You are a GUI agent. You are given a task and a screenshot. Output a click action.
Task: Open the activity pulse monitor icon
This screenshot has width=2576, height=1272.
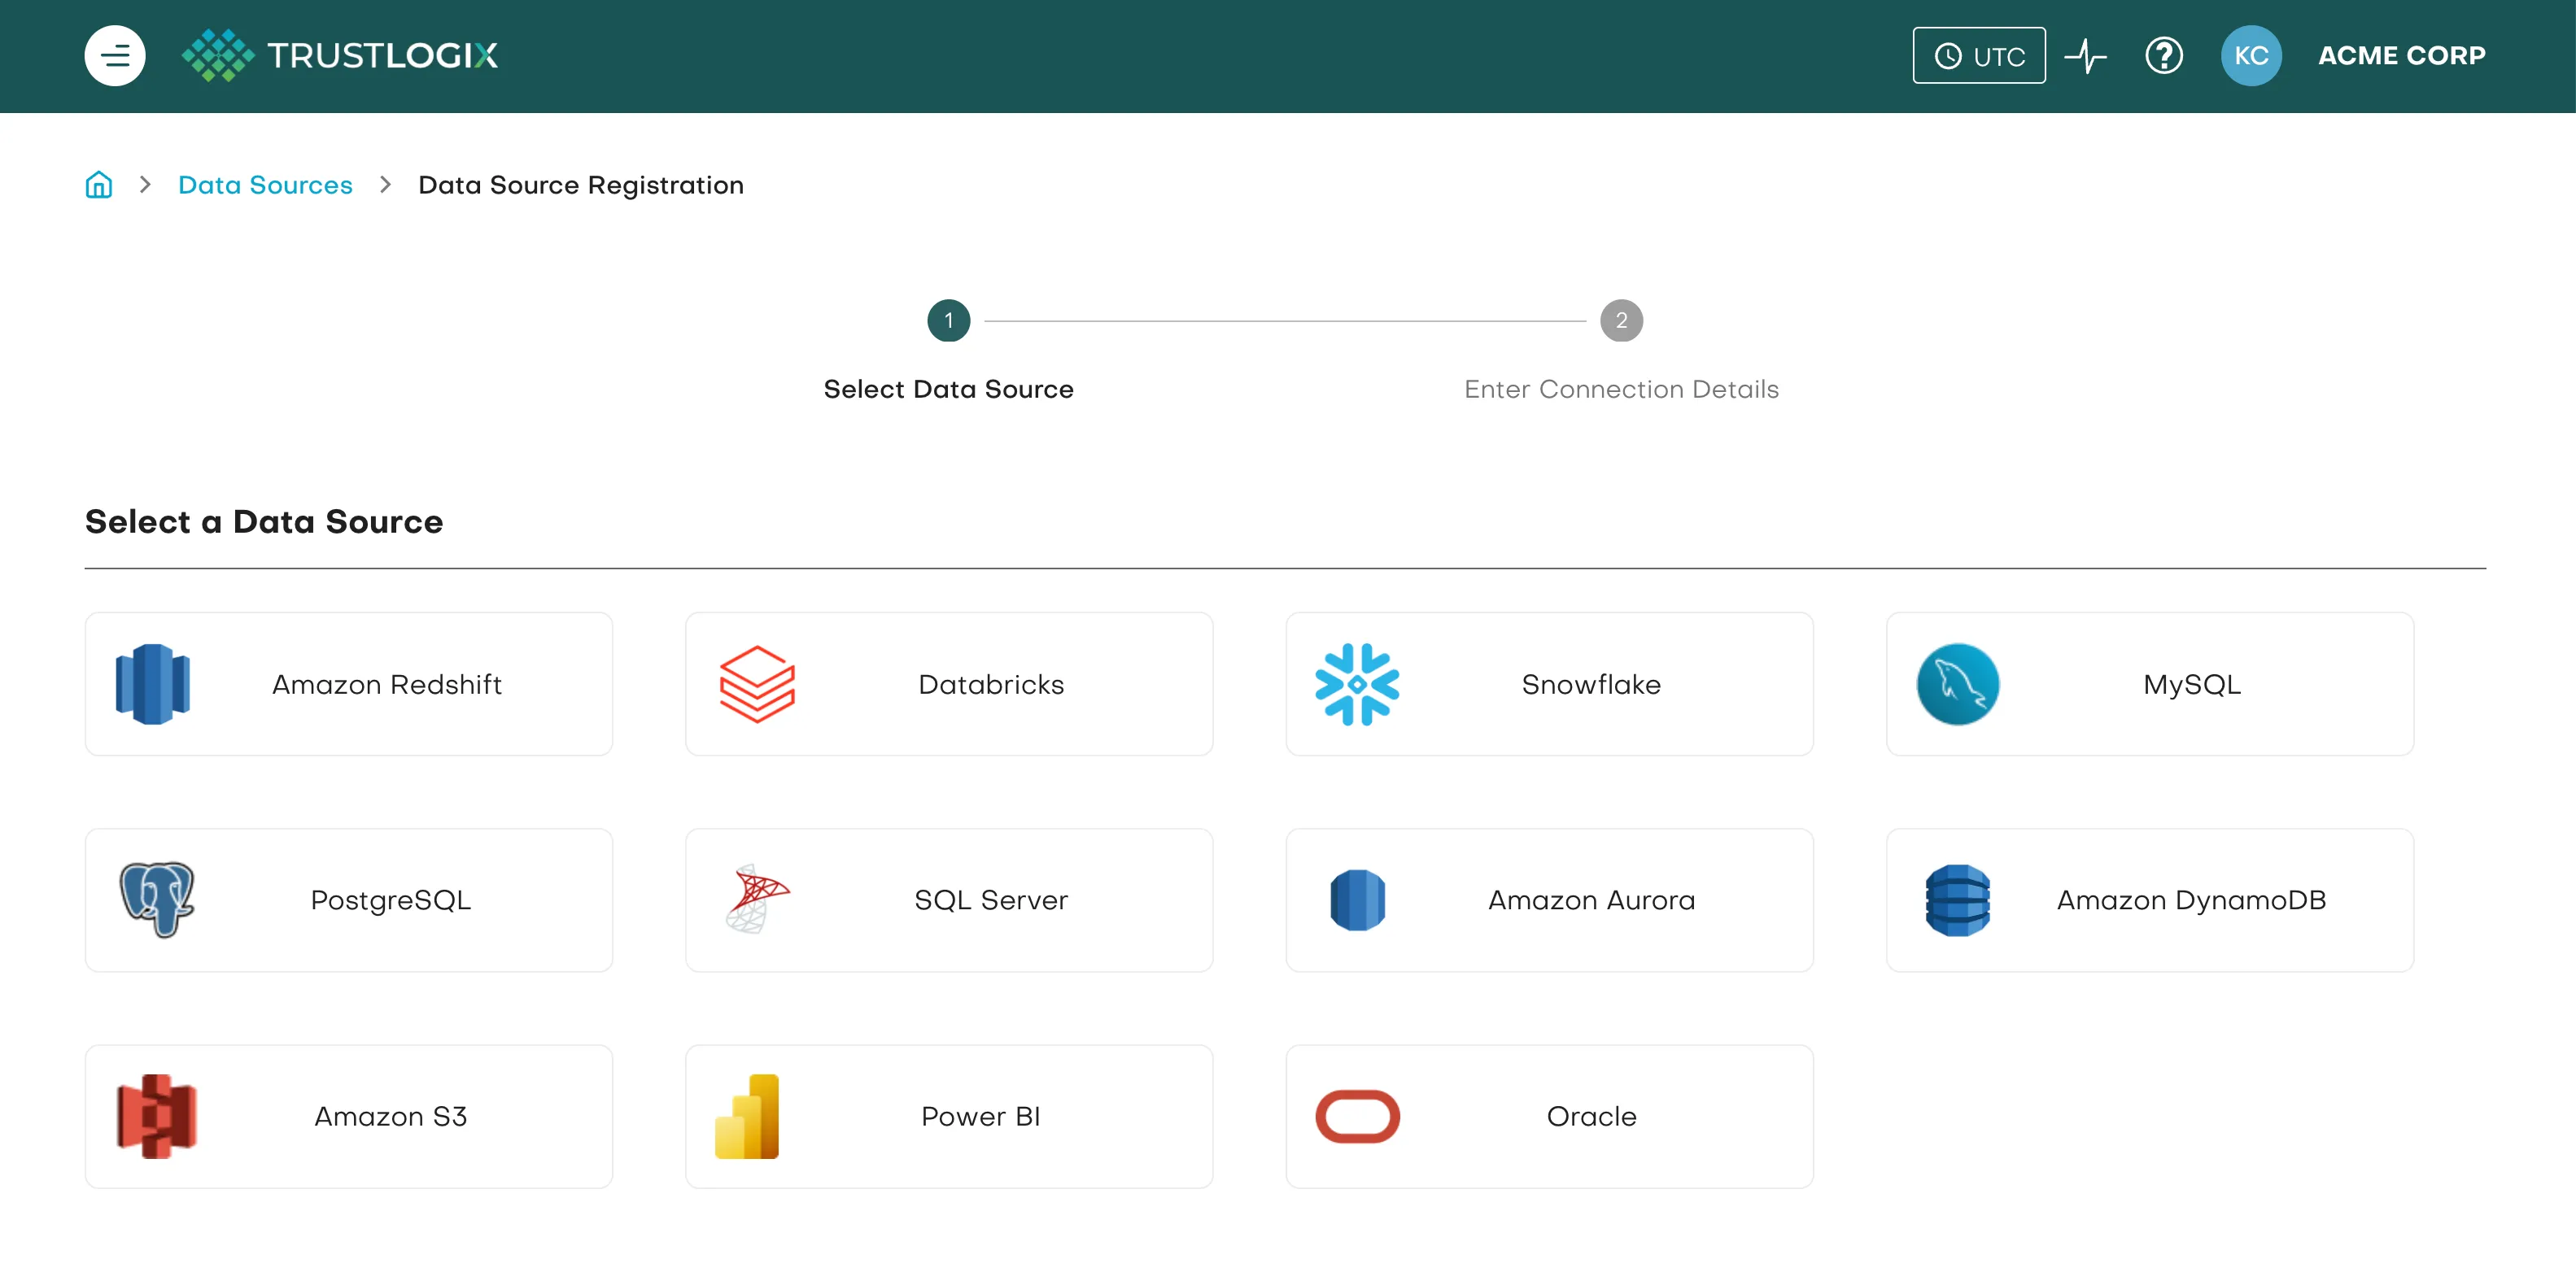(2085, 55)
